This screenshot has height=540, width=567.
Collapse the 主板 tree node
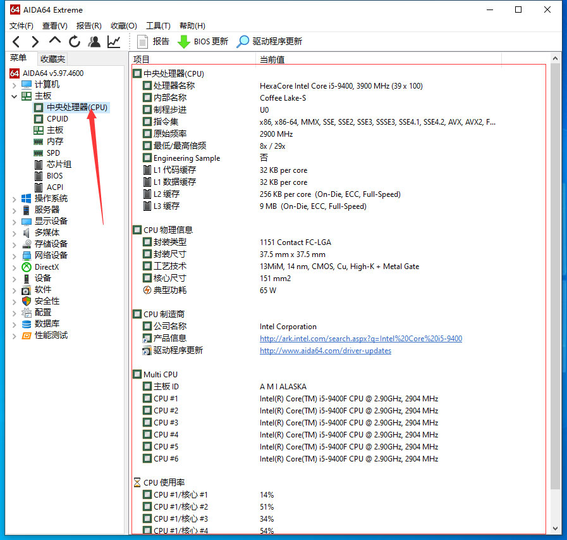pos(14,96)
